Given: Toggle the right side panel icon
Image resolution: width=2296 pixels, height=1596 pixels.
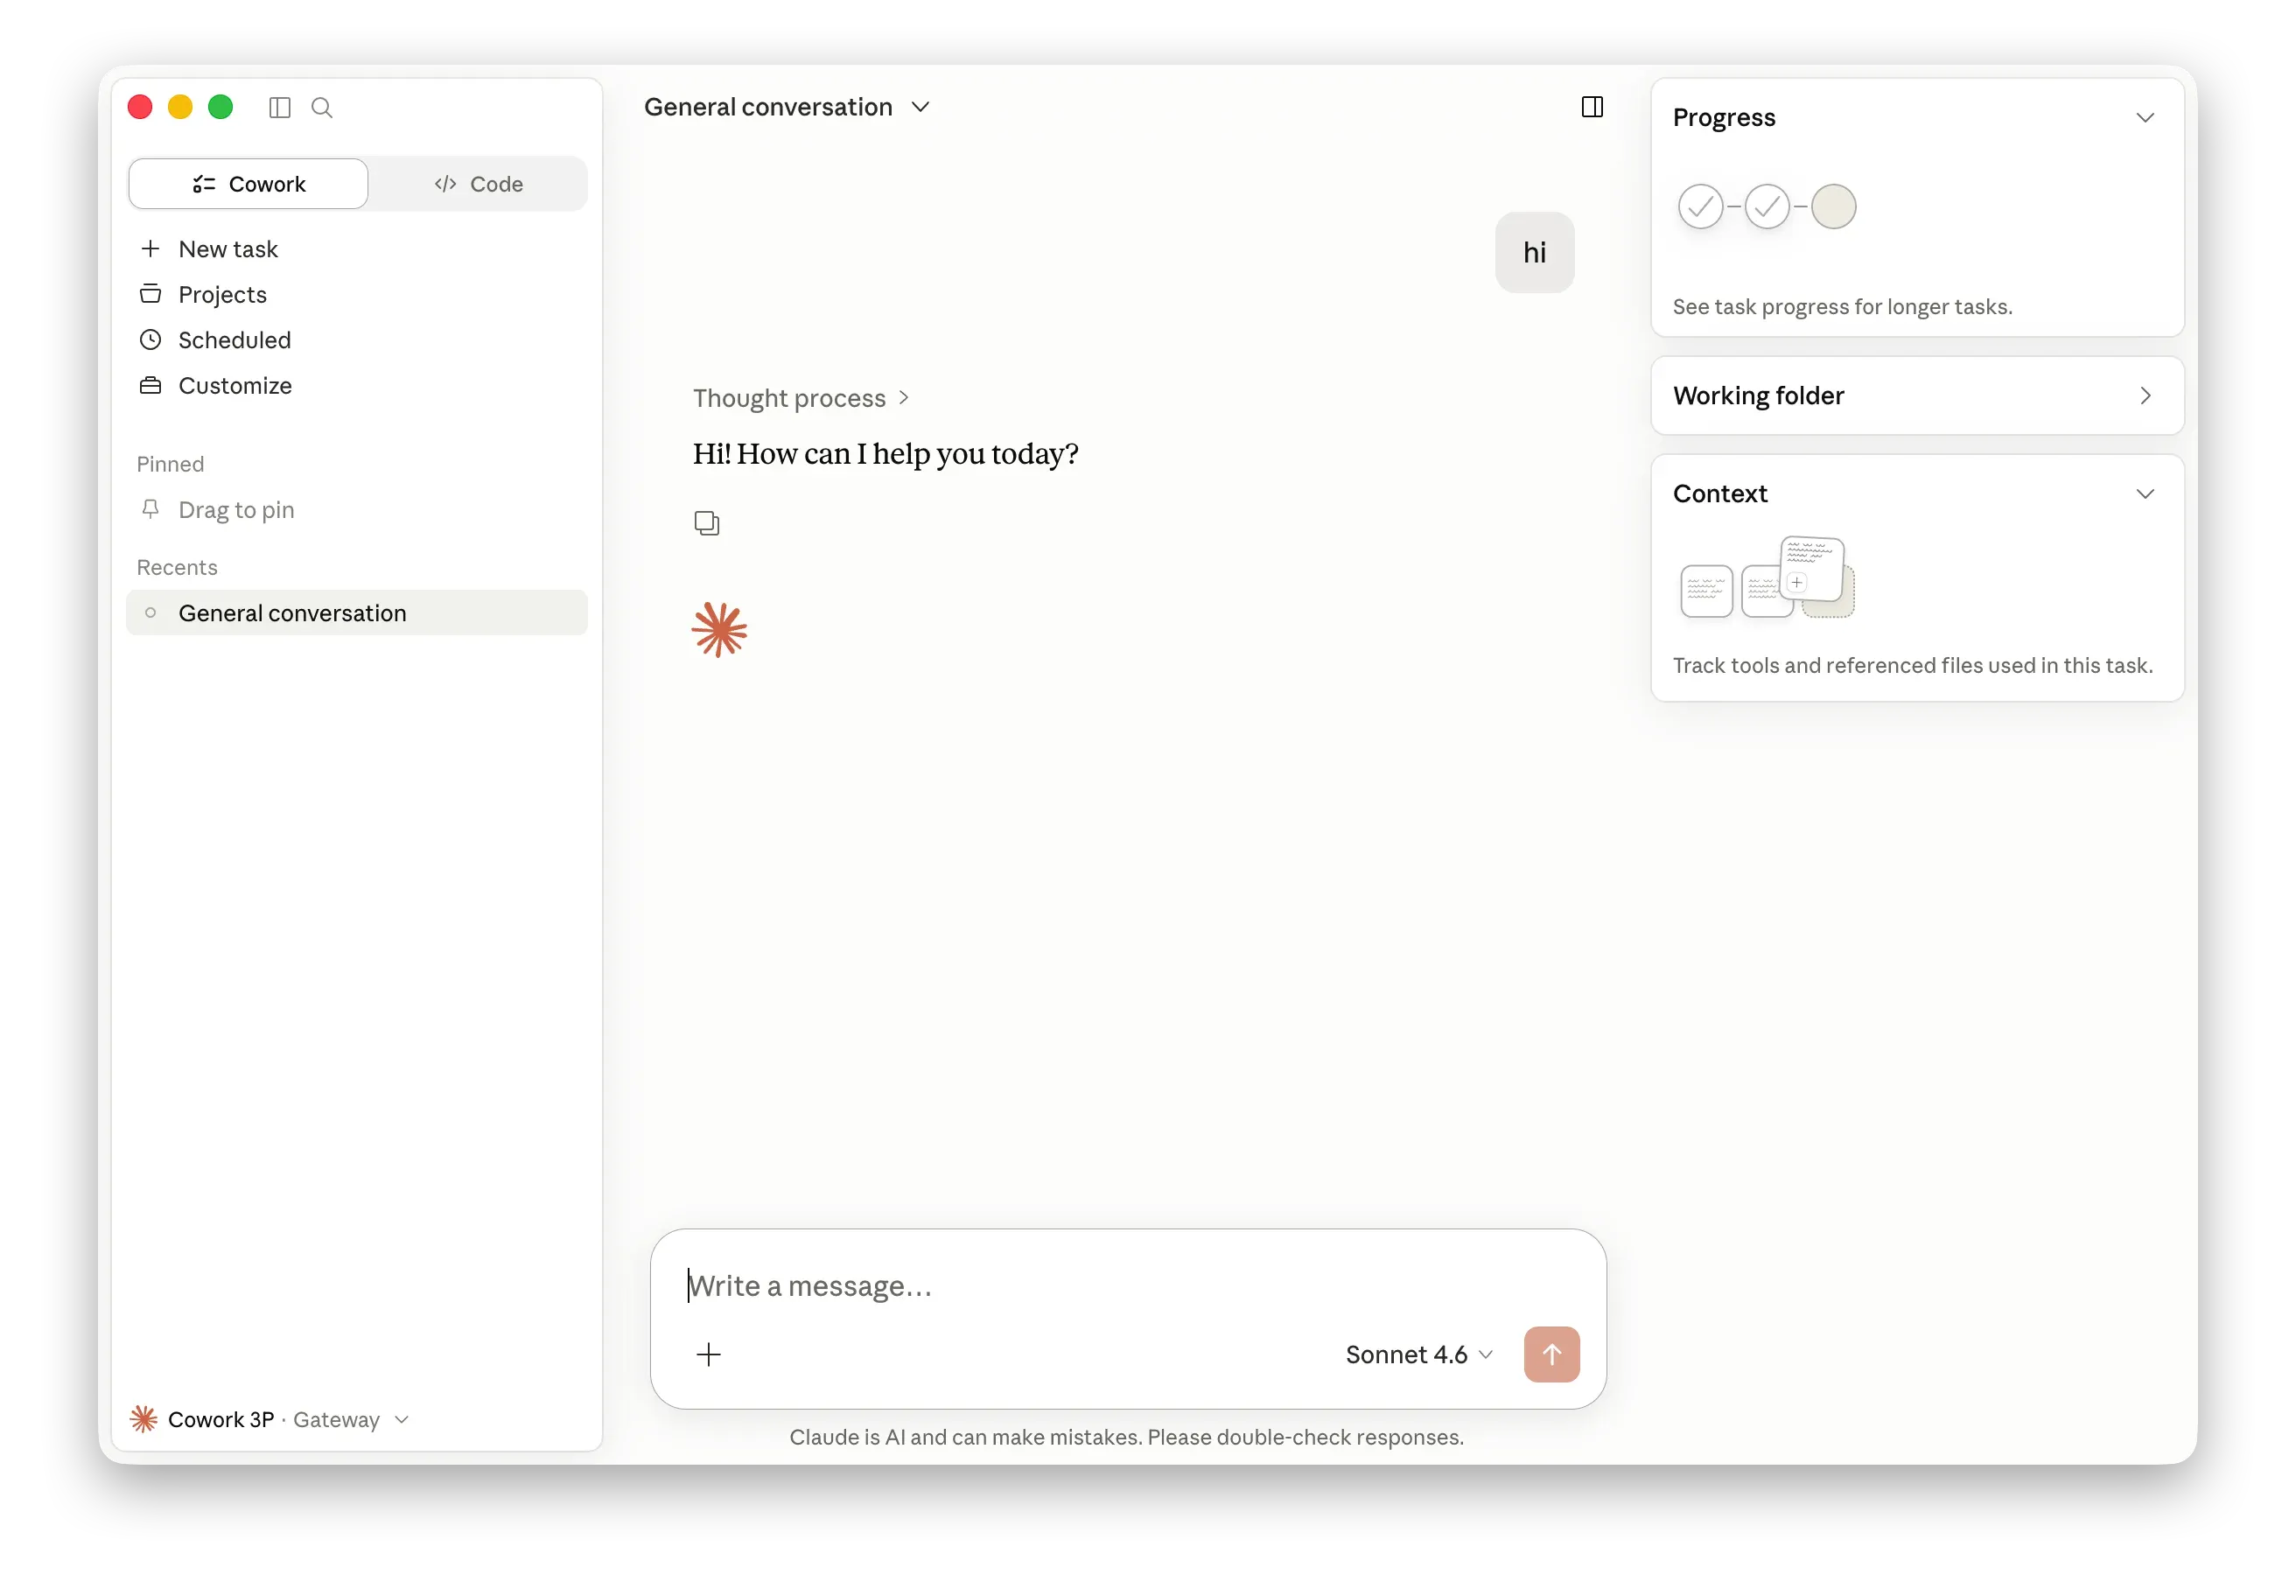Looking at the screenshot, I should pyautogui.click(x=1592, y=107).
